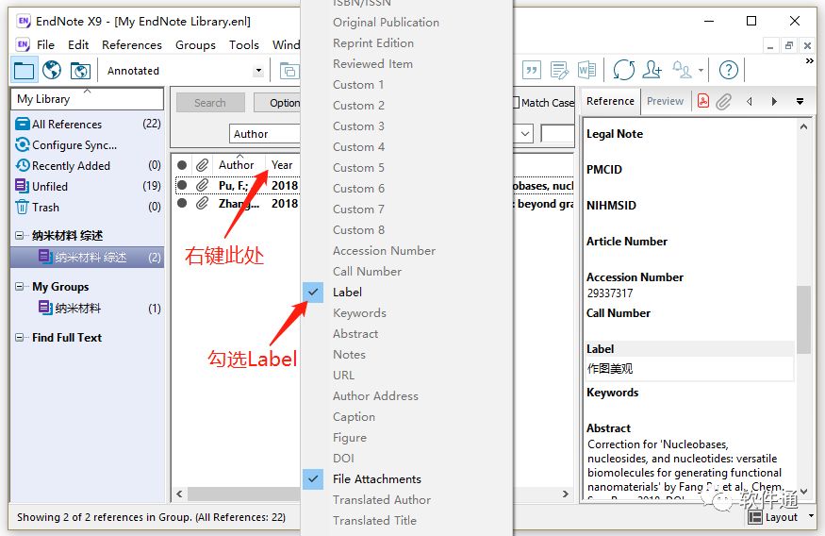Open the search comparison dropdown arrow
Viewport: 825px width, 536px height.
[x=524, y=134]
